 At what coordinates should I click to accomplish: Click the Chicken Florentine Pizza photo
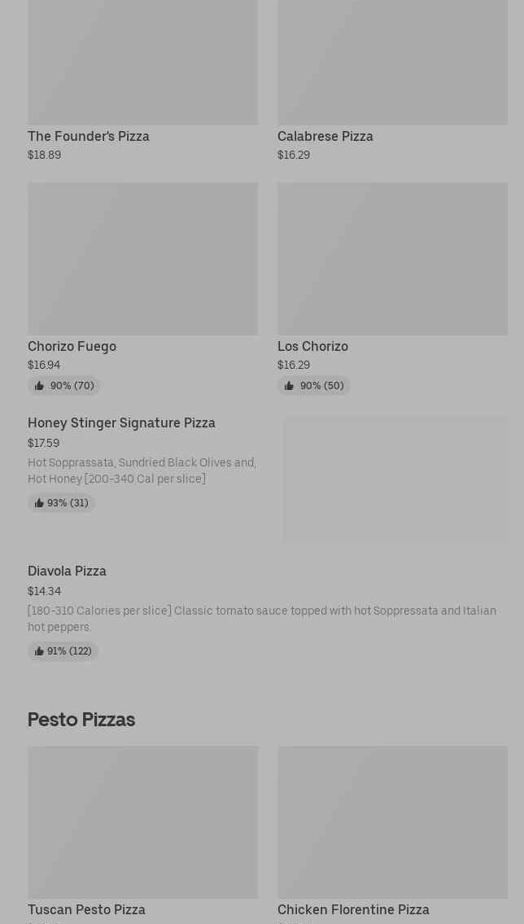(x=392, y=821)
